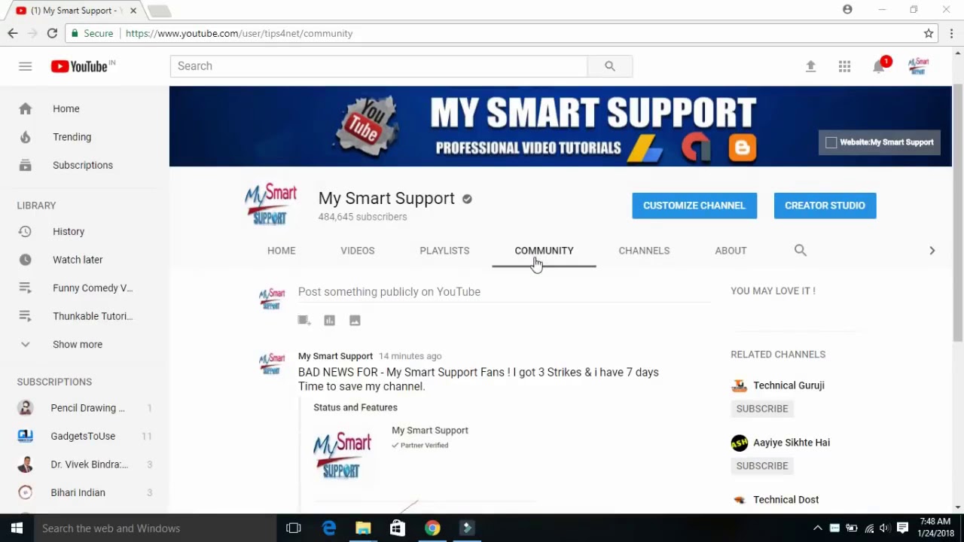This screenshot has width=964, height=542.
Task: Tick the Website:My Smart Support checkbox
Action: pos(831,142)
